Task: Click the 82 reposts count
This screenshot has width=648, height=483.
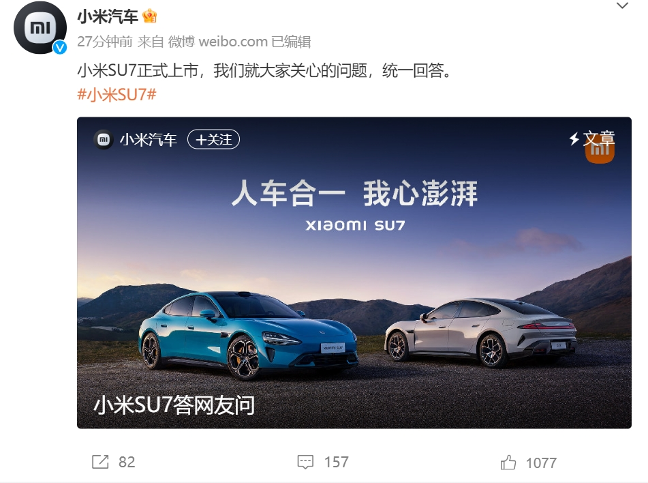Action: click(127, 462)
